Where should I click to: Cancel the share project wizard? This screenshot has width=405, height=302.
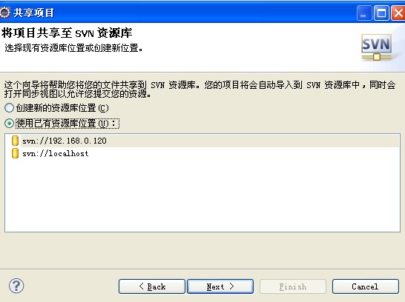(366, 286)
